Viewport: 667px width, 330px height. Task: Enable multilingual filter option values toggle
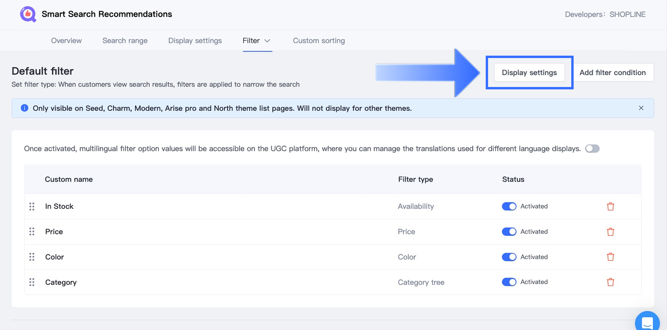(592, 149)
